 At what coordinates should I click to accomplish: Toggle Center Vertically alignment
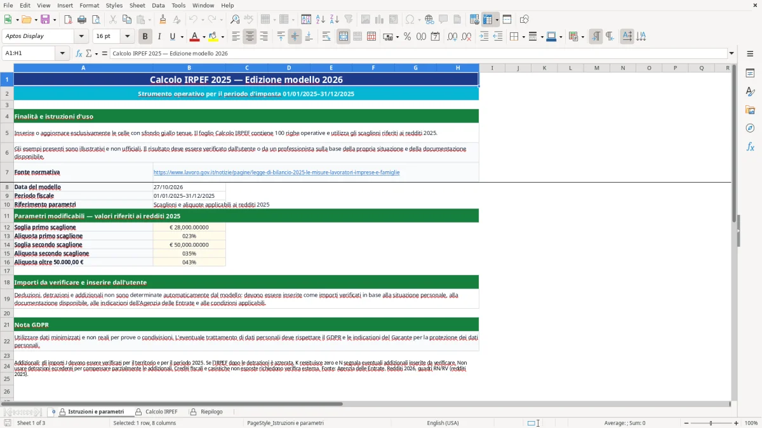(x=295, y=37)
